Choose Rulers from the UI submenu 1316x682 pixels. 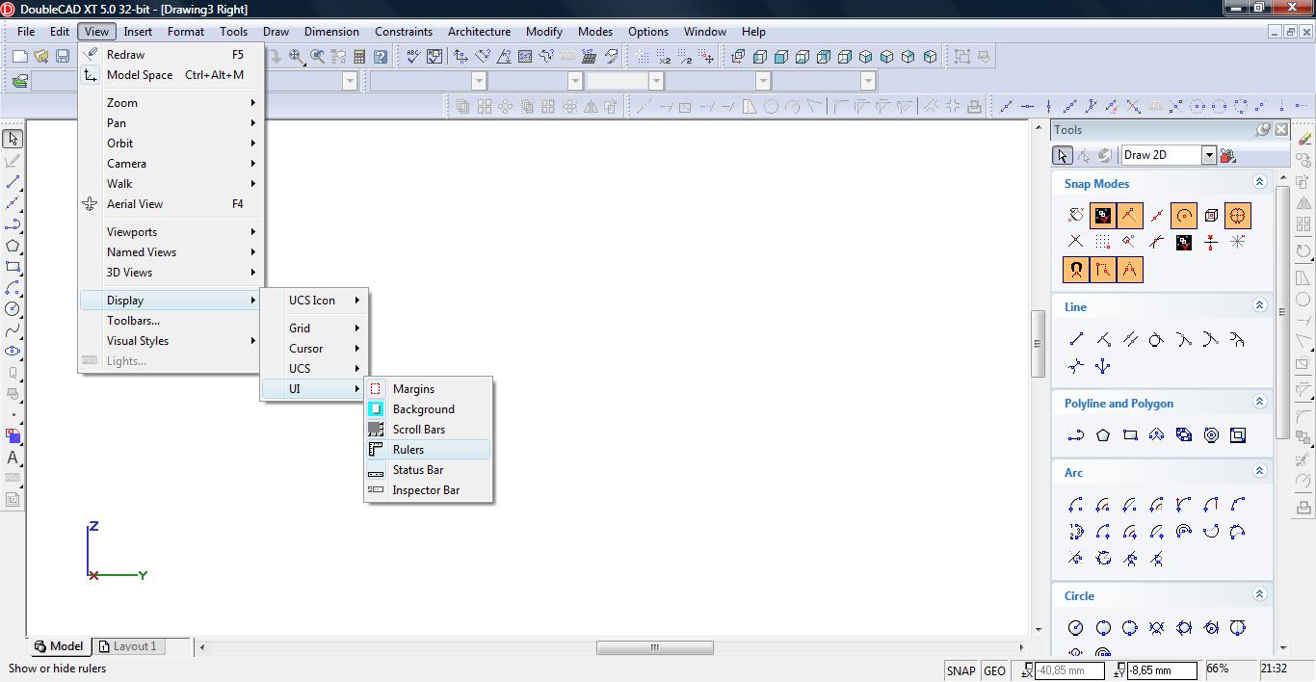tap(408, 450)
